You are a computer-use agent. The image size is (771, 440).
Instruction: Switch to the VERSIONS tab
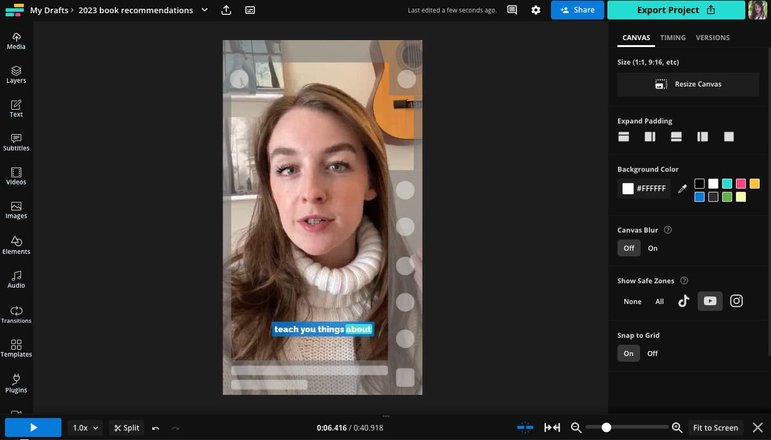pos(713,38)
